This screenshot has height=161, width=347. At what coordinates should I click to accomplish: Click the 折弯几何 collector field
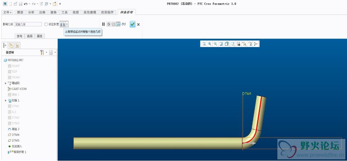pos(28,24)
